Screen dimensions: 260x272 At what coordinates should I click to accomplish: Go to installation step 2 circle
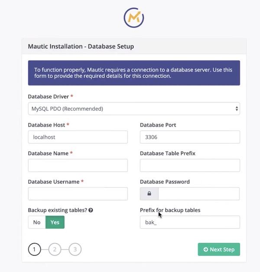pos(55,249)
